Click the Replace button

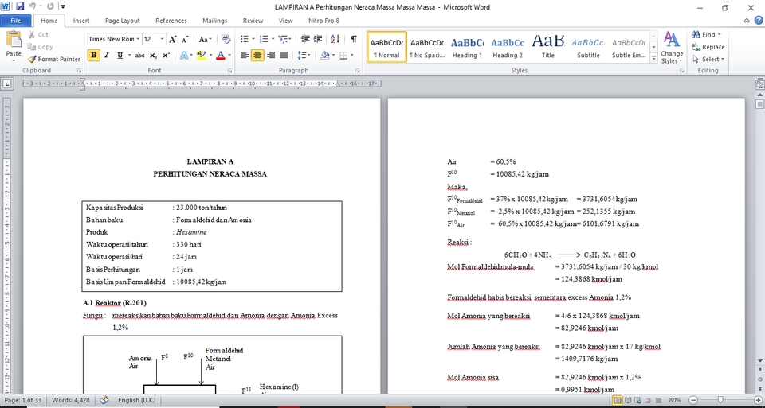[x=708, y=47]
